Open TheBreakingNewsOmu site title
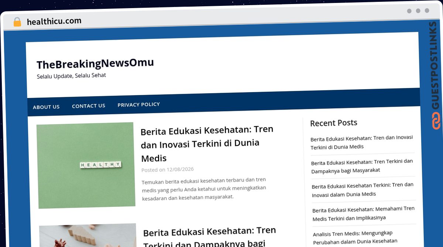Screen dimensions: 443x247 tap(95, 63)
